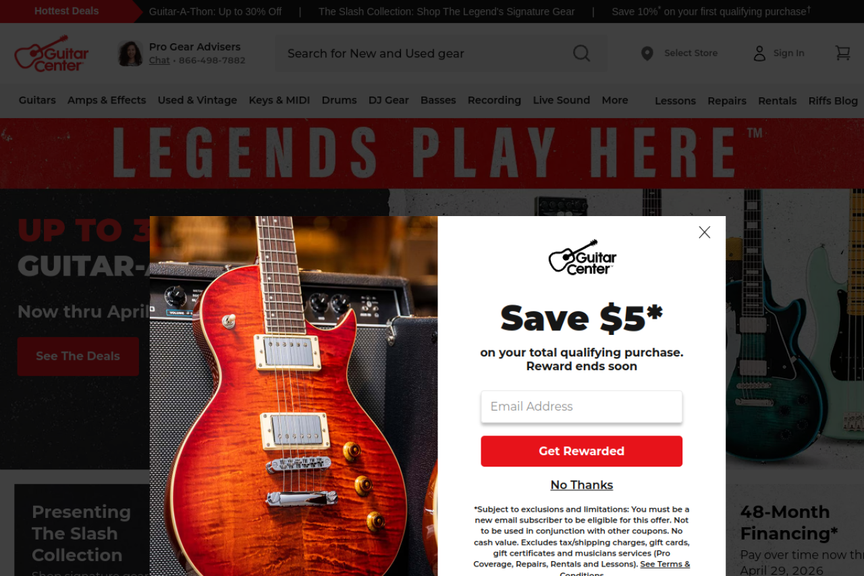Open the Riffs Blog link
The height and width of the screenshot is (576, 864).
tap(833, 101)
